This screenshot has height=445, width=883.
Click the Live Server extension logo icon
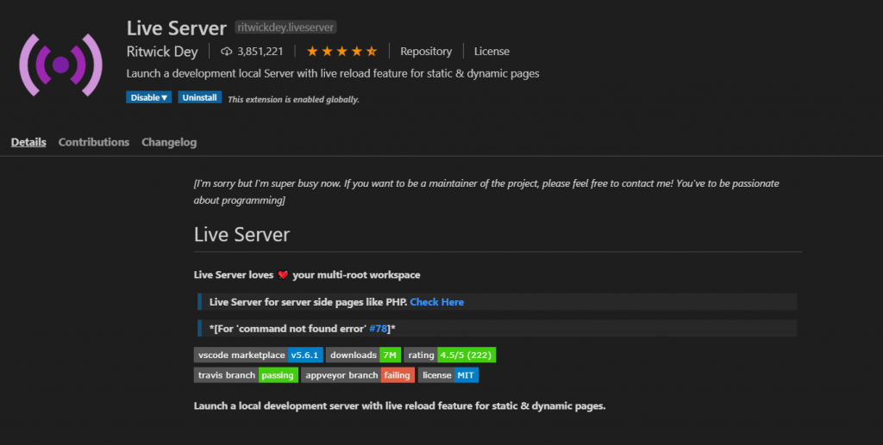tap(61, 65)
